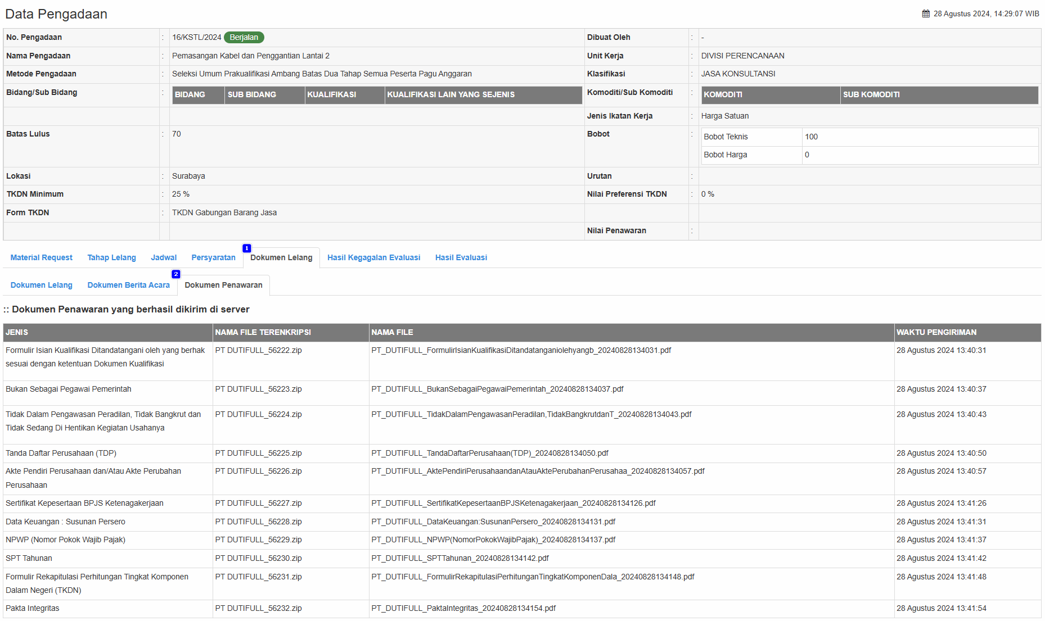Open the Hasil Evaluasi tab

[x=461, y=258]
